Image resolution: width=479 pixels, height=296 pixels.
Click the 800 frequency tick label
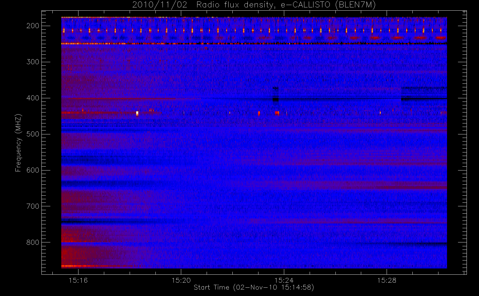tap(33, 242)
